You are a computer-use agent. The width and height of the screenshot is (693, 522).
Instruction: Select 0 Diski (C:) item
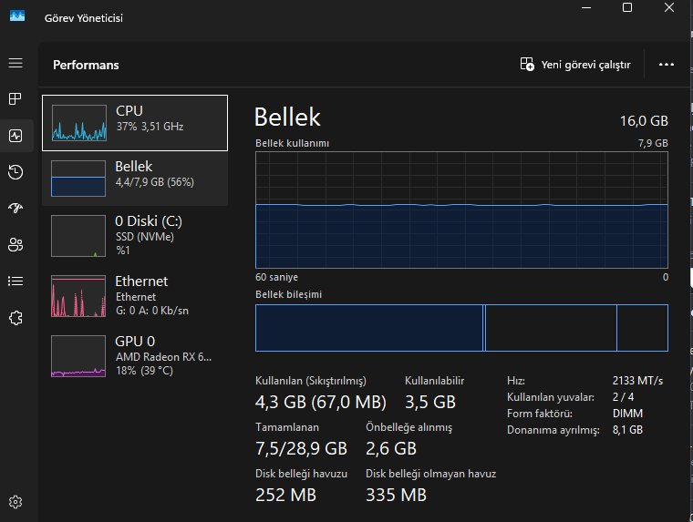(135, 234)
